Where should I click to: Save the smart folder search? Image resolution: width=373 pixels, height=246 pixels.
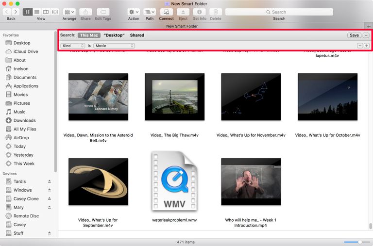pos(354,35)
